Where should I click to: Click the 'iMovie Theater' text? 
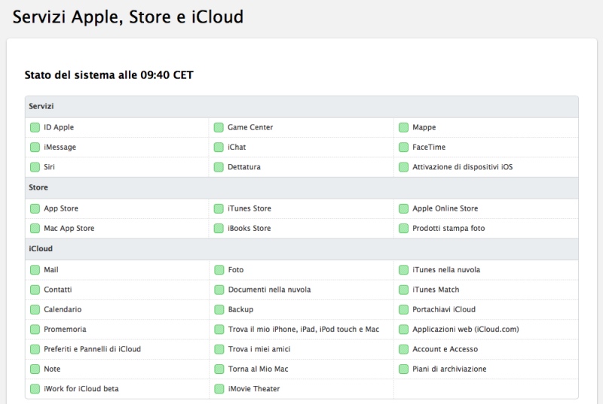pos(254,389)
